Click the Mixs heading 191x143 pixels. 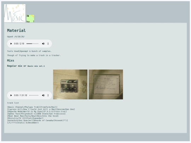pos(11,60)
